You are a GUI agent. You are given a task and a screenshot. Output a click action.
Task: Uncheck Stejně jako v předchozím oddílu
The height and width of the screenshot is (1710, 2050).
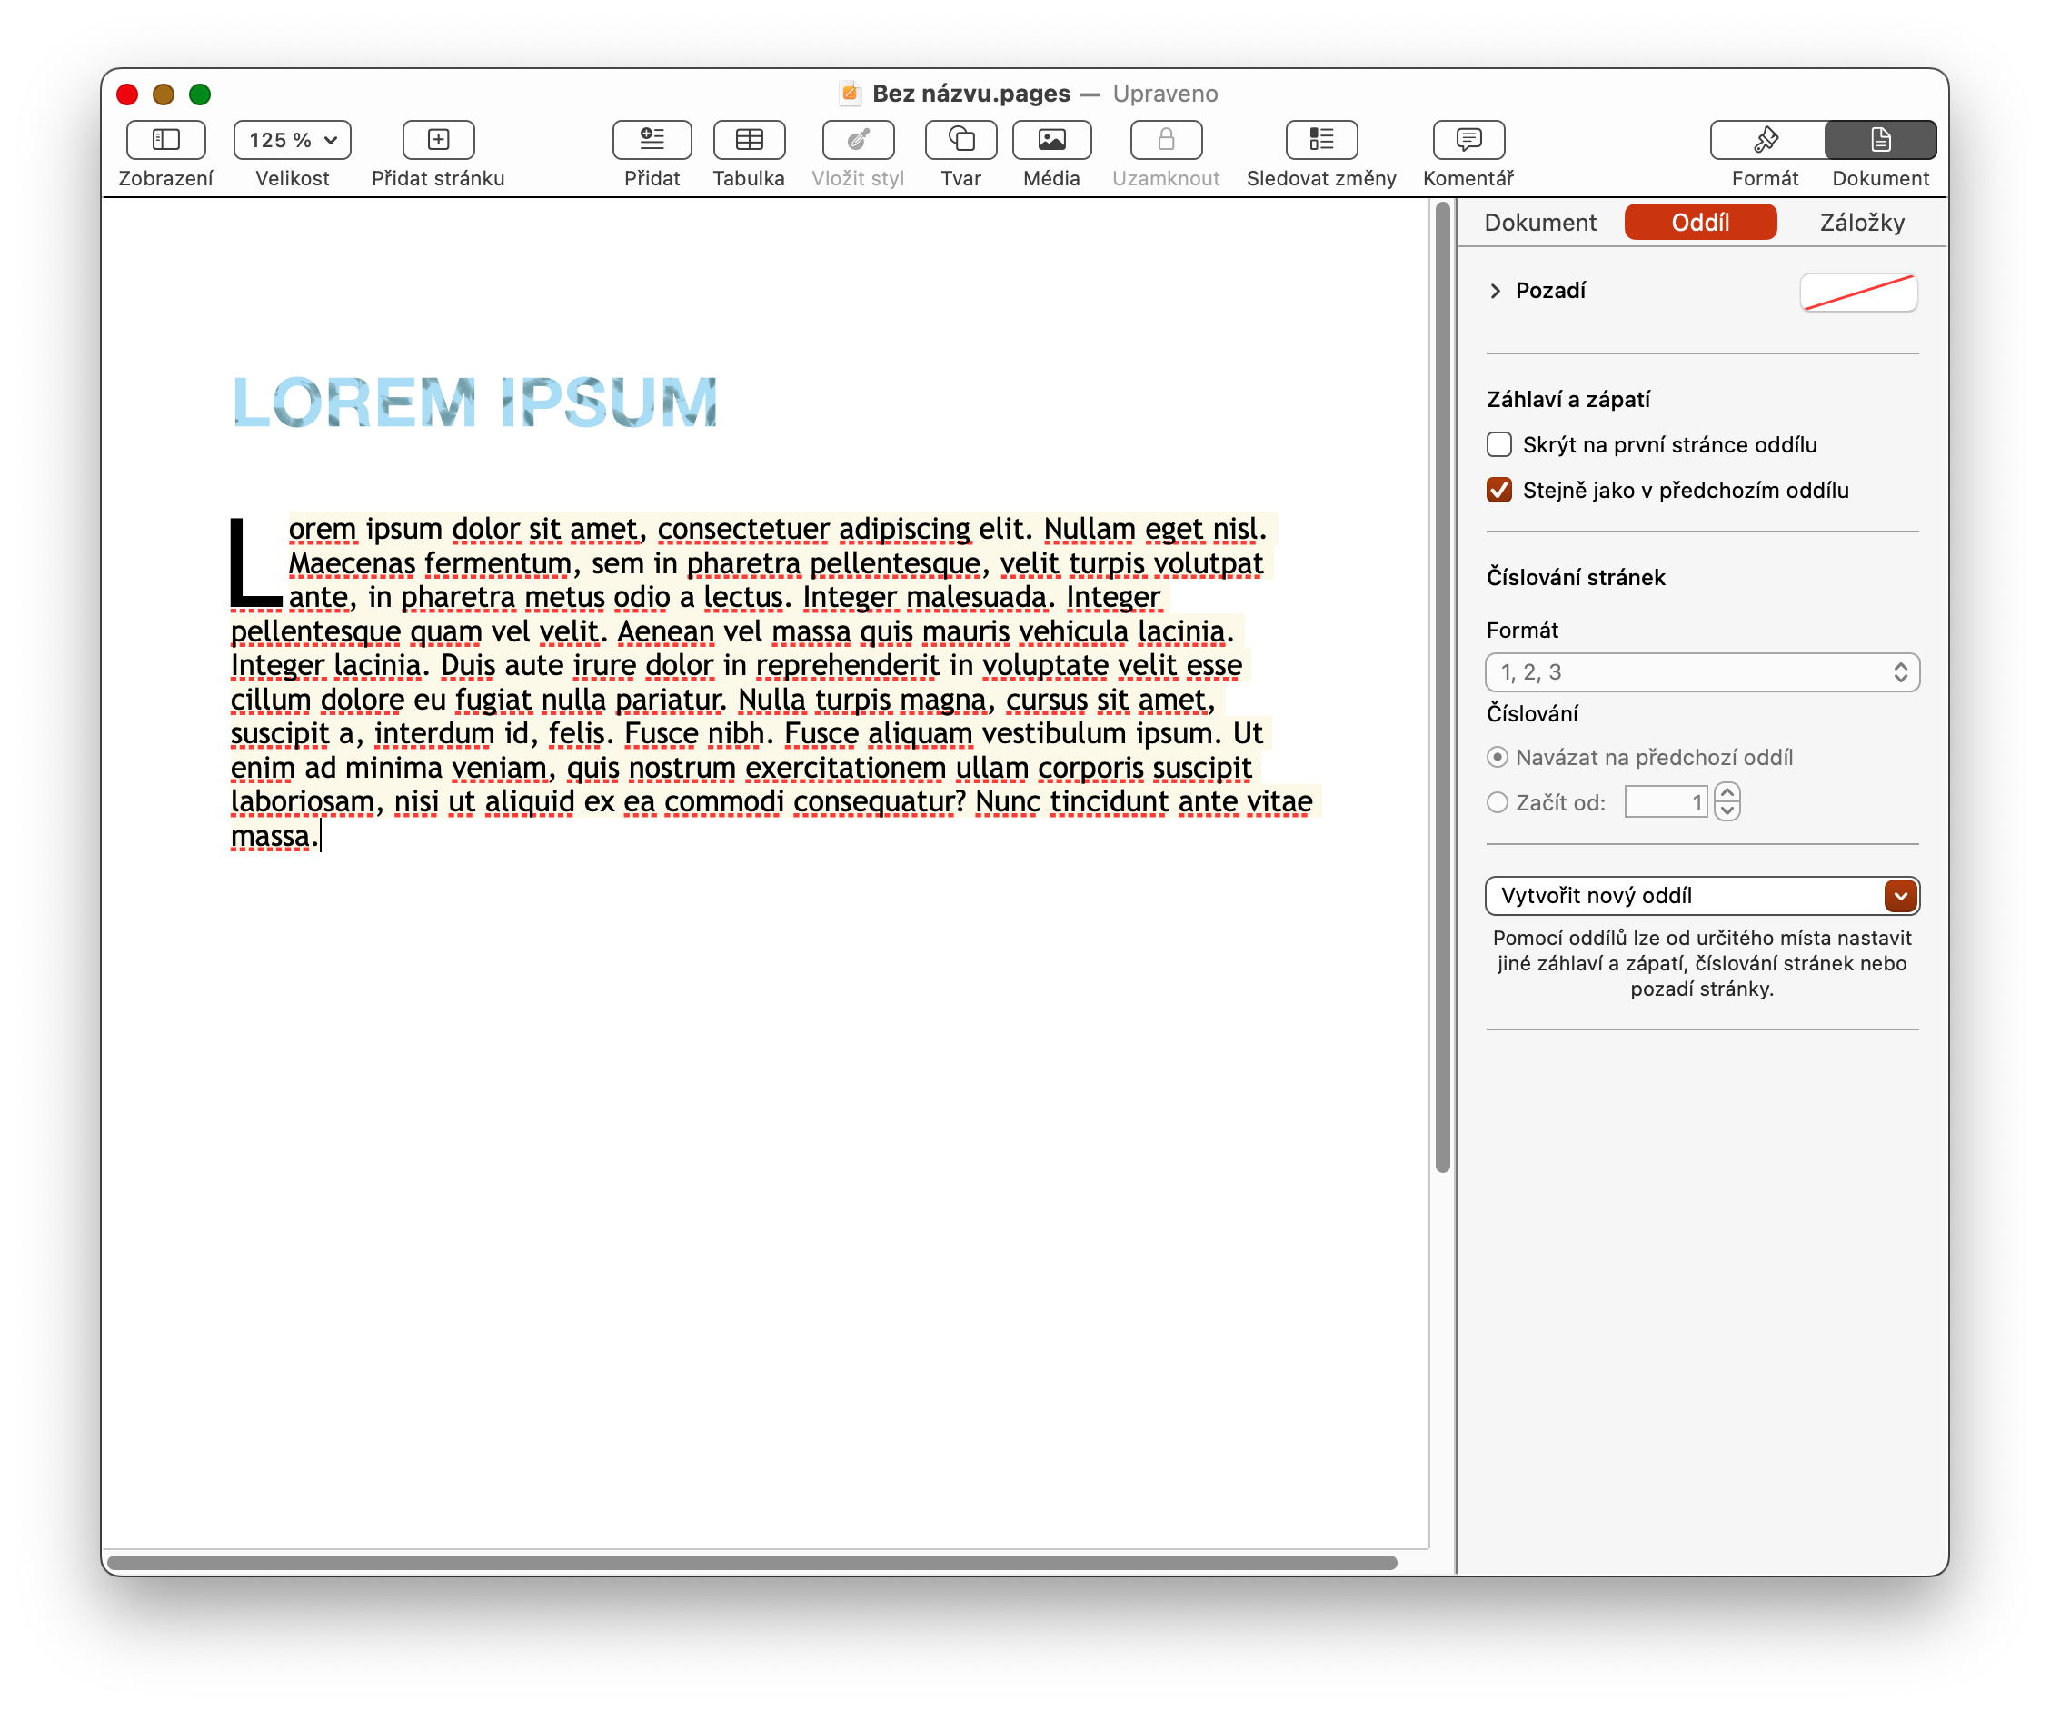[x=1499, y=490]
